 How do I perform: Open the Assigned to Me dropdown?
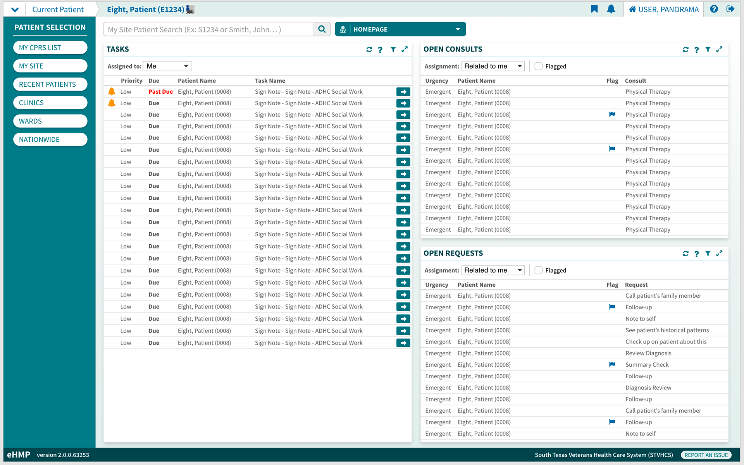[x=167, y=66]
